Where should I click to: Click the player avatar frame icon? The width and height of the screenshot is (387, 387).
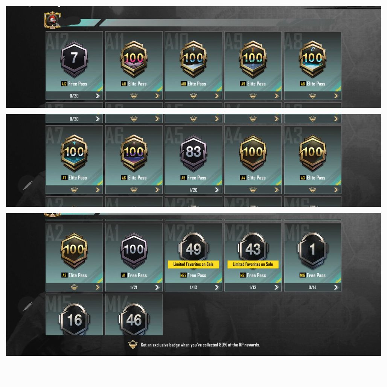click(52, 20)
